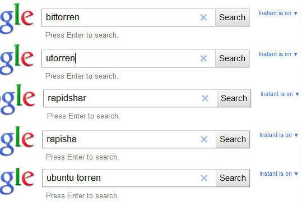
Task: Remove 'ubuntu torren' text with the X icon
Action: (x=204, y=178)
